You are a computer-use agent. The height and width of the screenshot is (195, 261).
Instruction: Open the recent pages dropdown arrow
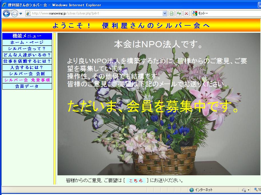(21, 14)
